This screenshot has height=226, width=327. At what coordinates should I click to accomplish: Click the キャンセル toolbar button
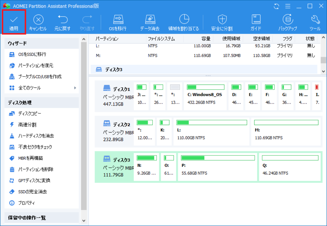[x=38, y=23]
